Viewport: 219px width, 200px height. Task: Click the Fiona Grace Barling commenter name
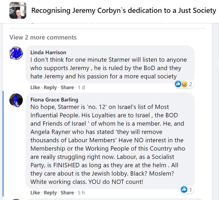pyautogui.click(x=54, y=100)
